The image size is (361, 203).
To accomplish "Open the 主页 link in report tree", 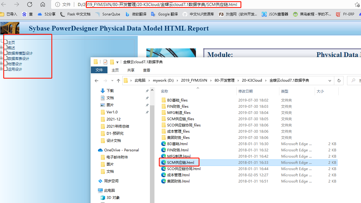I will pos(11,42).
